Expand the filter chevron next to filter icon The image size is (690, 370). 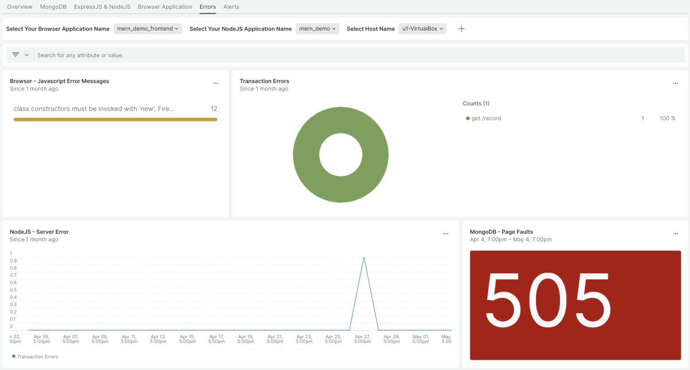(x=26, y=55)
